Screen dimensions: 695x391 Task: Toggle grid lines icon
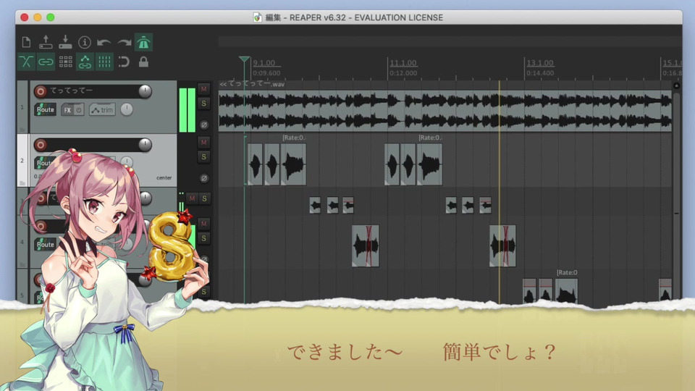pos(104,62)
